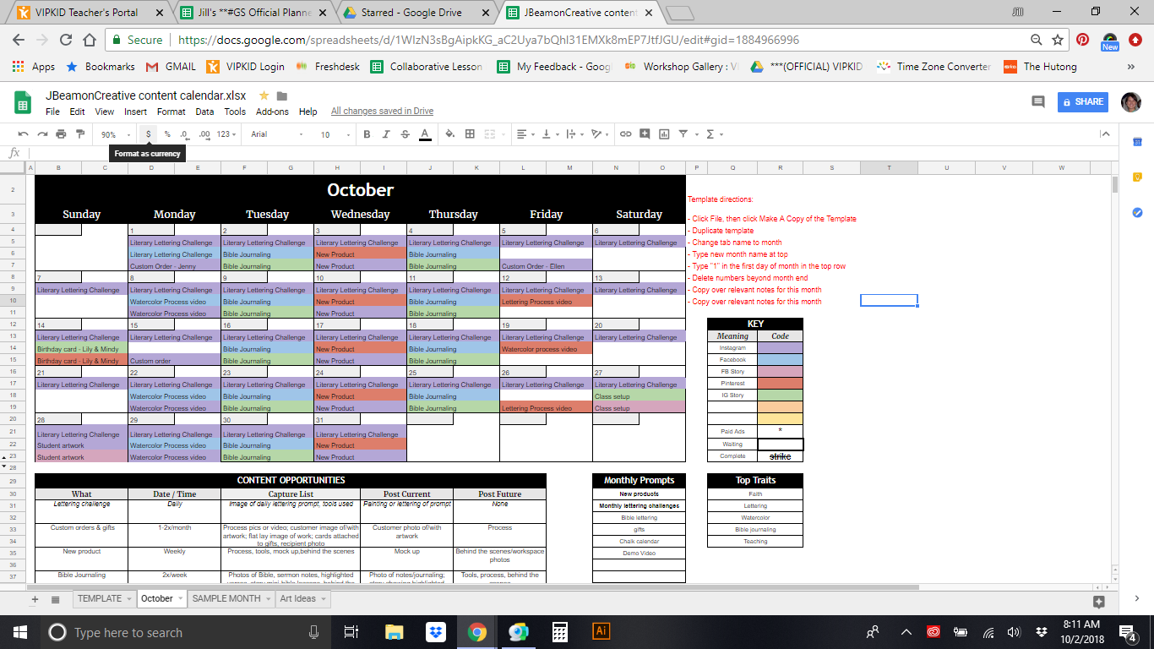Increase decimal places
The height and width of the screenshot is (649, 1154).
204,134
